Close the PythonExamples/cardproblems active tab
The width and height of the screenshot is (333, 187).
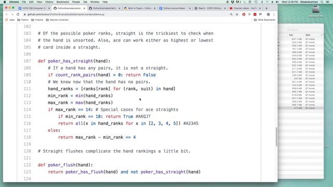tap(84, 8)
